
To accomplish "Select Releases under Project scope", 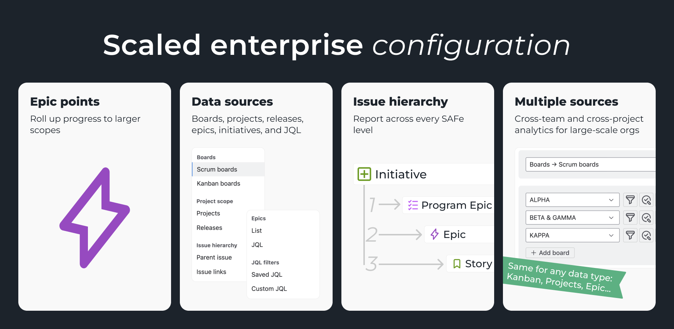I will pos(209,227).
